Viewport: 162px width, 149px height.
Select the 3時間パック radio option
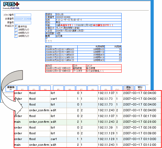coord(16,29)
